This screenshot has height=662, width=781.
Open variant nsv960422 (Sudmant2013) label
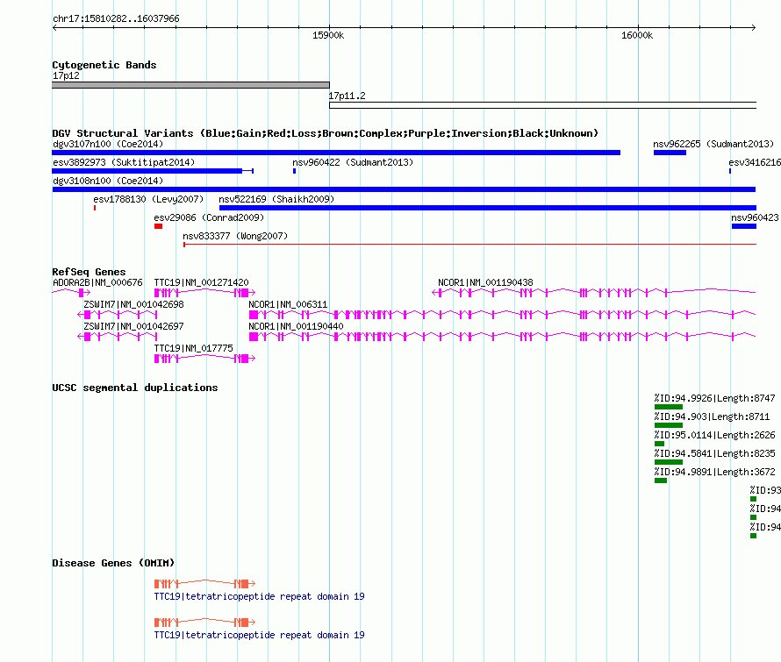[353, 162]
